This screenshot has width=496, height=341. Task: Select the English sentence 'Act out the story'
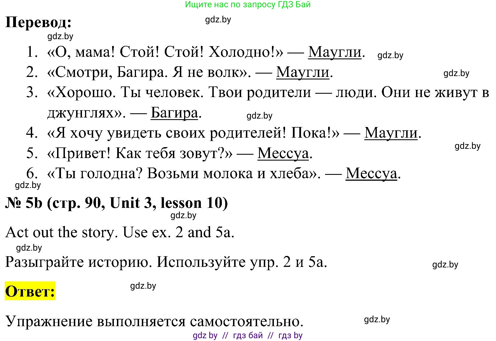(x=60, y=232)
